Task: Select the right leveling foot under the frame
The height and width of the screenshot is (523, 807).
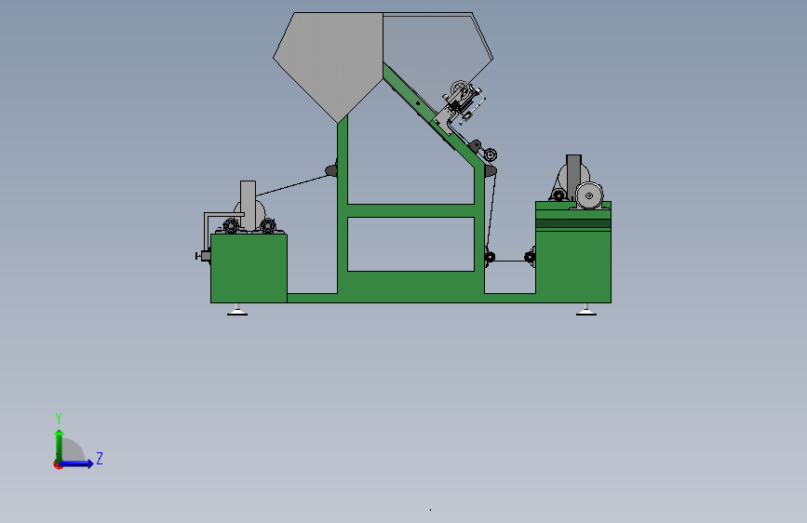Action: pos(586,310)
